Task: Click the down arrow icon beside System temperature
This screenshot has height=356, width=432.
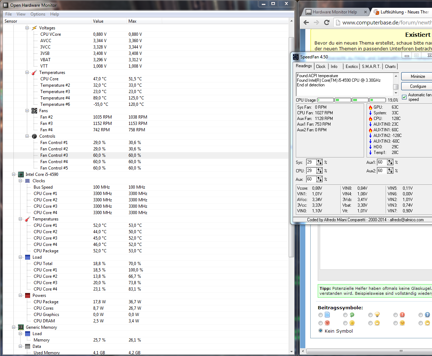Action: coord(370,113)
